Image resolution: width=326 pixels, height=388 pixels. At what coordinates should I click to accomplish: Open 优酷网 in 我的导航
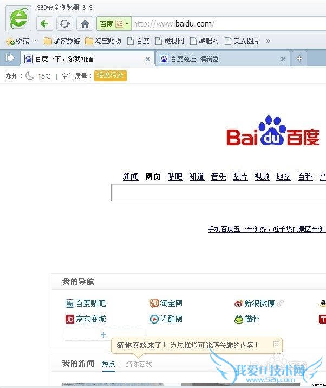(x=166, y=319)
